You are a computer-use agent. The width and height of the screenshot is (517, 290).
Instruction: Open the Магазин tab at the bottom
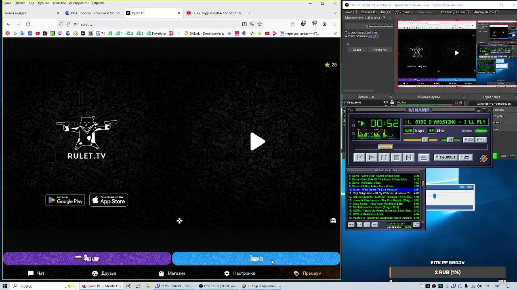[x=172, y=273]
